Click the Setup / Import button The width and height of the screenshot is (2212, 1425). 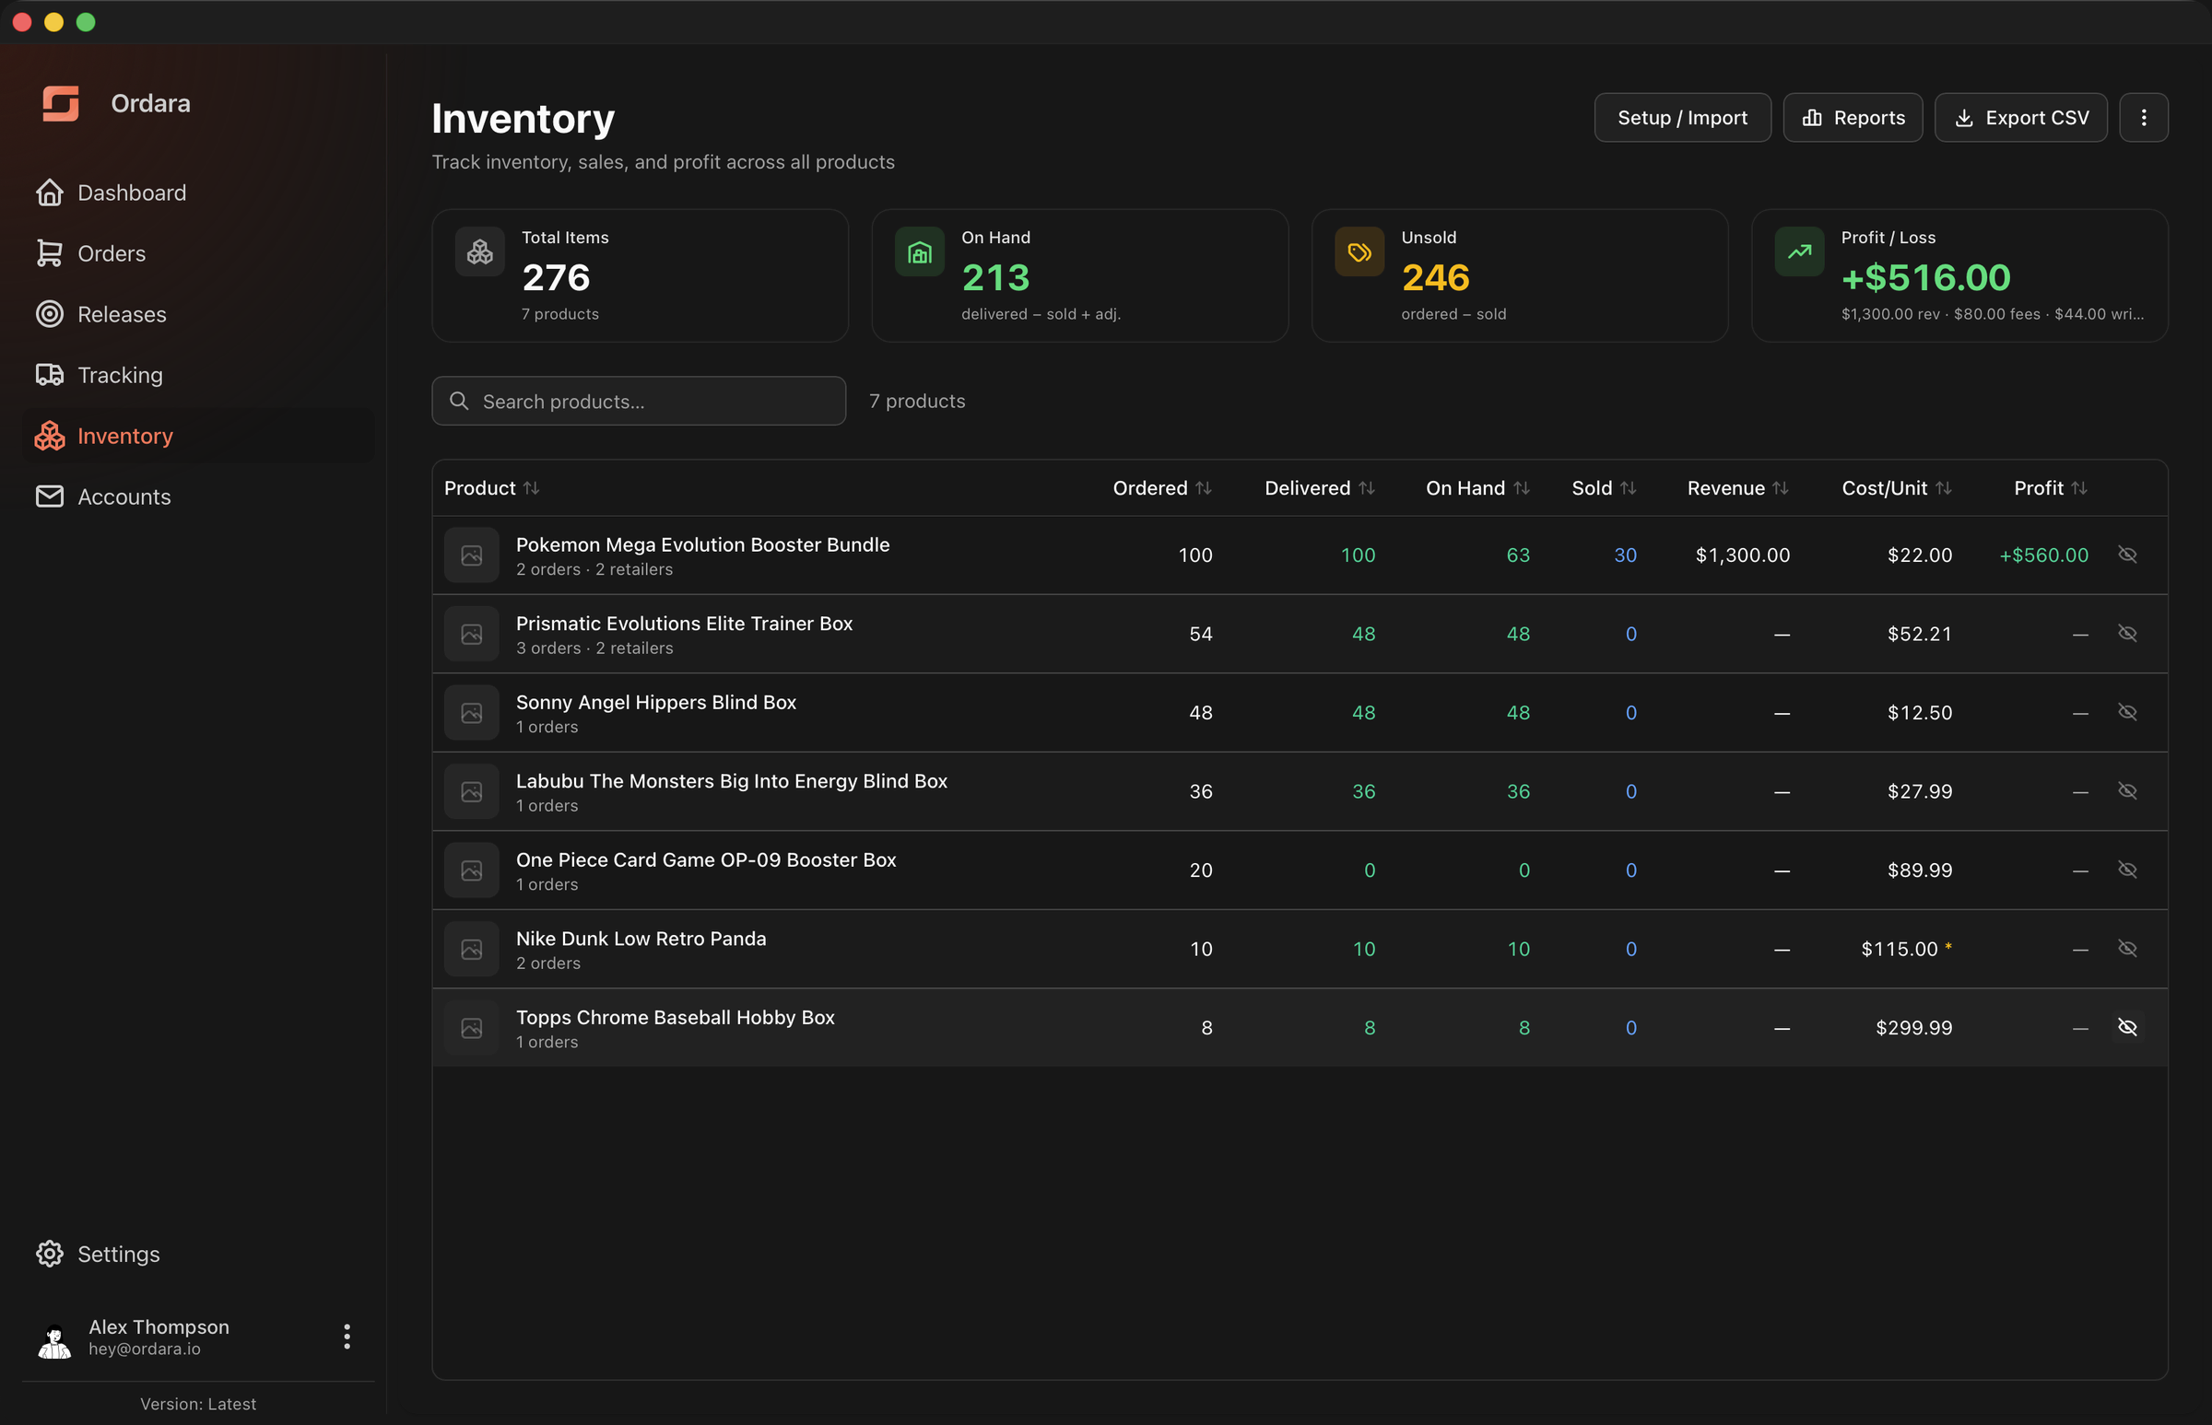click(x=1682, y=118)
